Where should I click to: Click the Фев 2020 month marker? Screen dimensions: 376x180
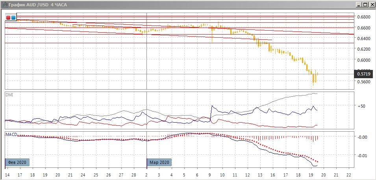point(17,162)
